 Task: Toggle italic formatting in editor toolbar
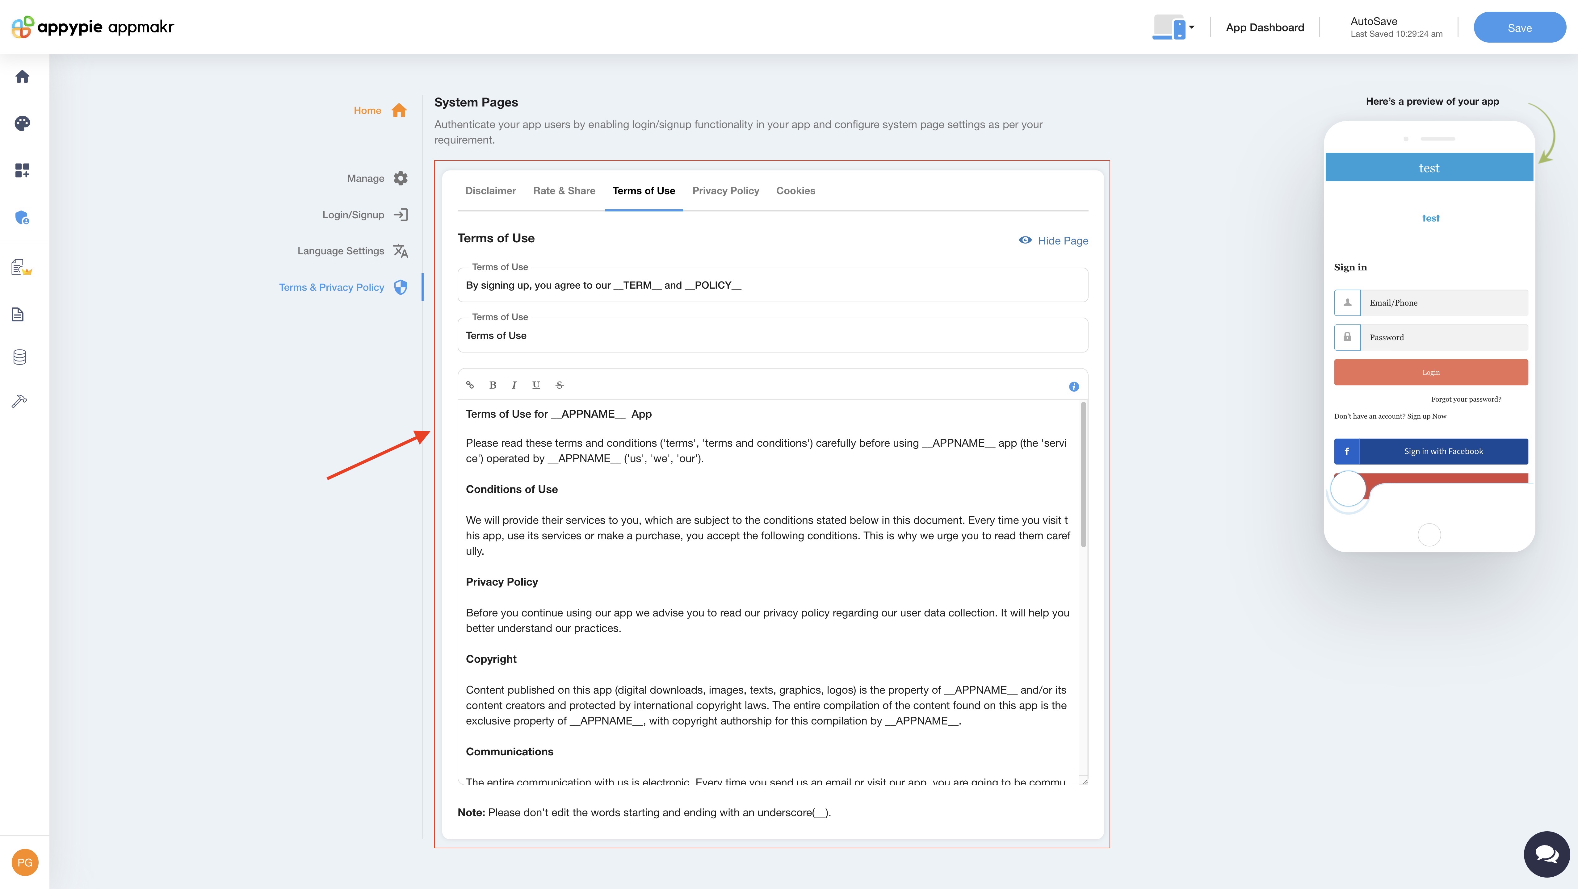(514, 385)
